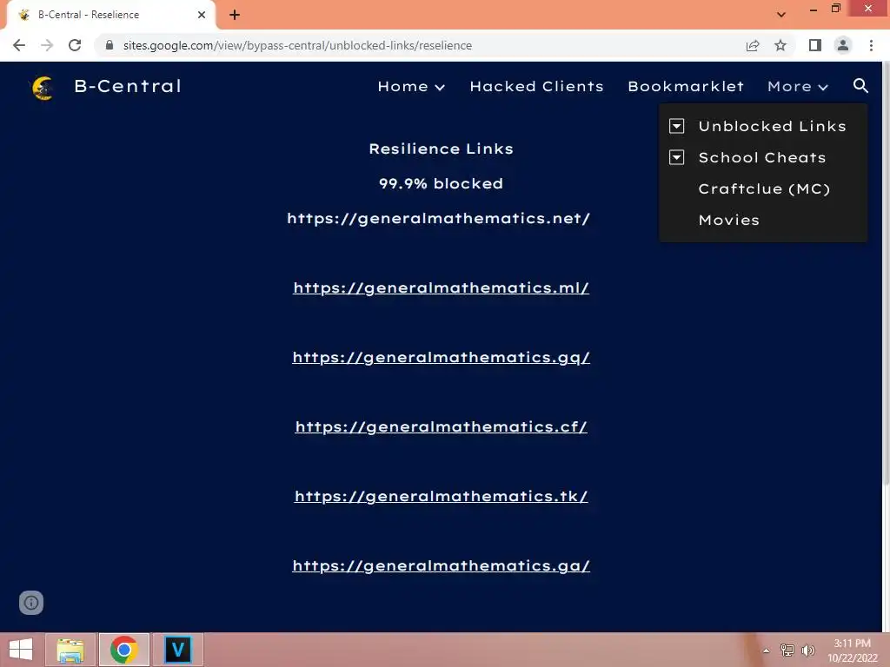Image resolution: width=890 pixels, height=667 pixels.
Task: Close the B-Central - Reselience tab
Action: (202, 15)
